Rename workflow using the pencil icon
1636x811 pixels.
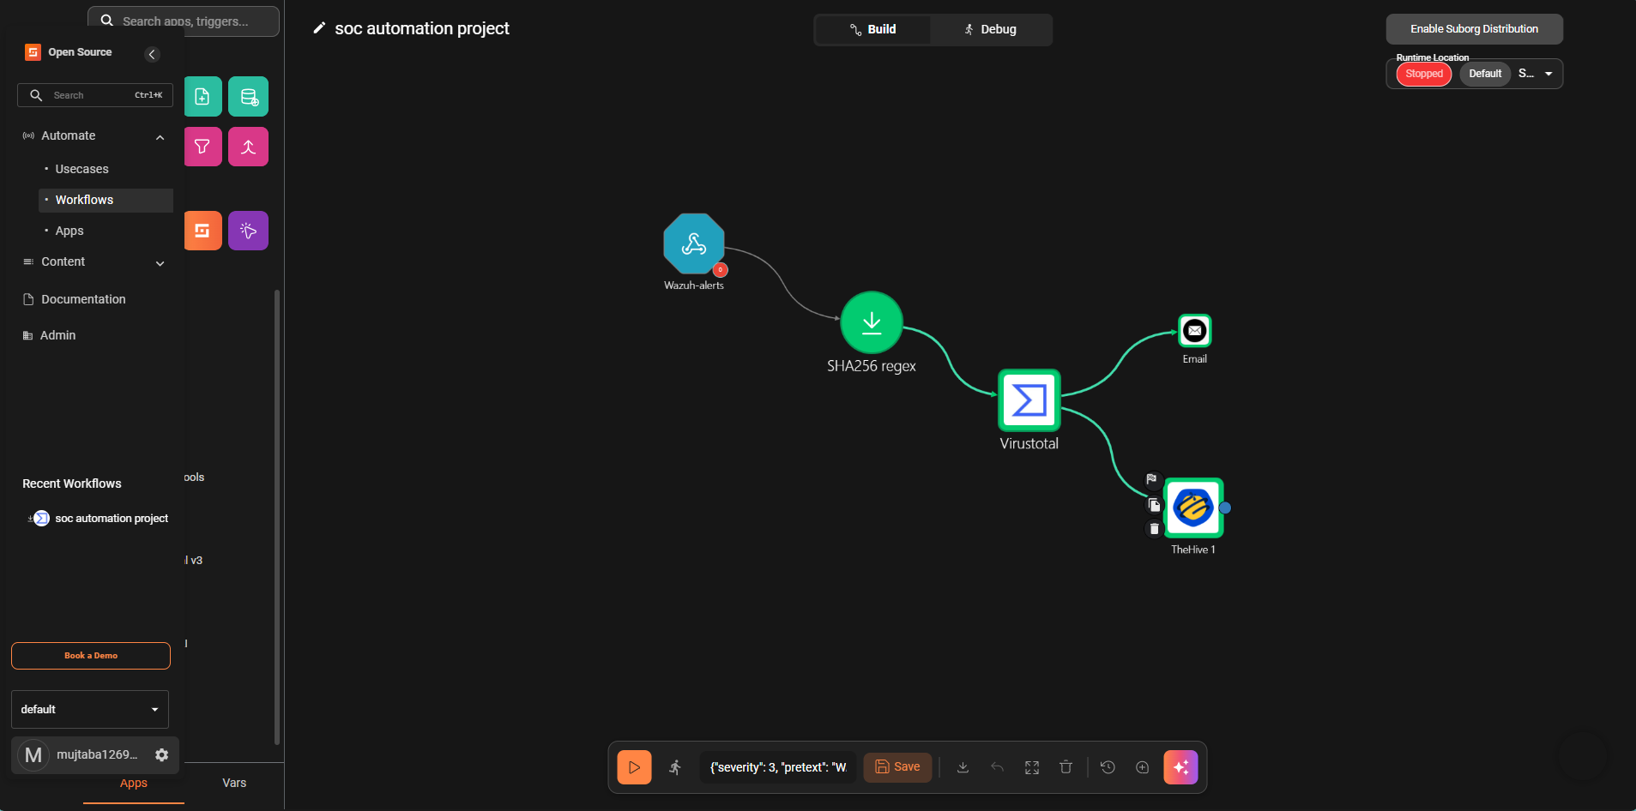coord(319,28)
